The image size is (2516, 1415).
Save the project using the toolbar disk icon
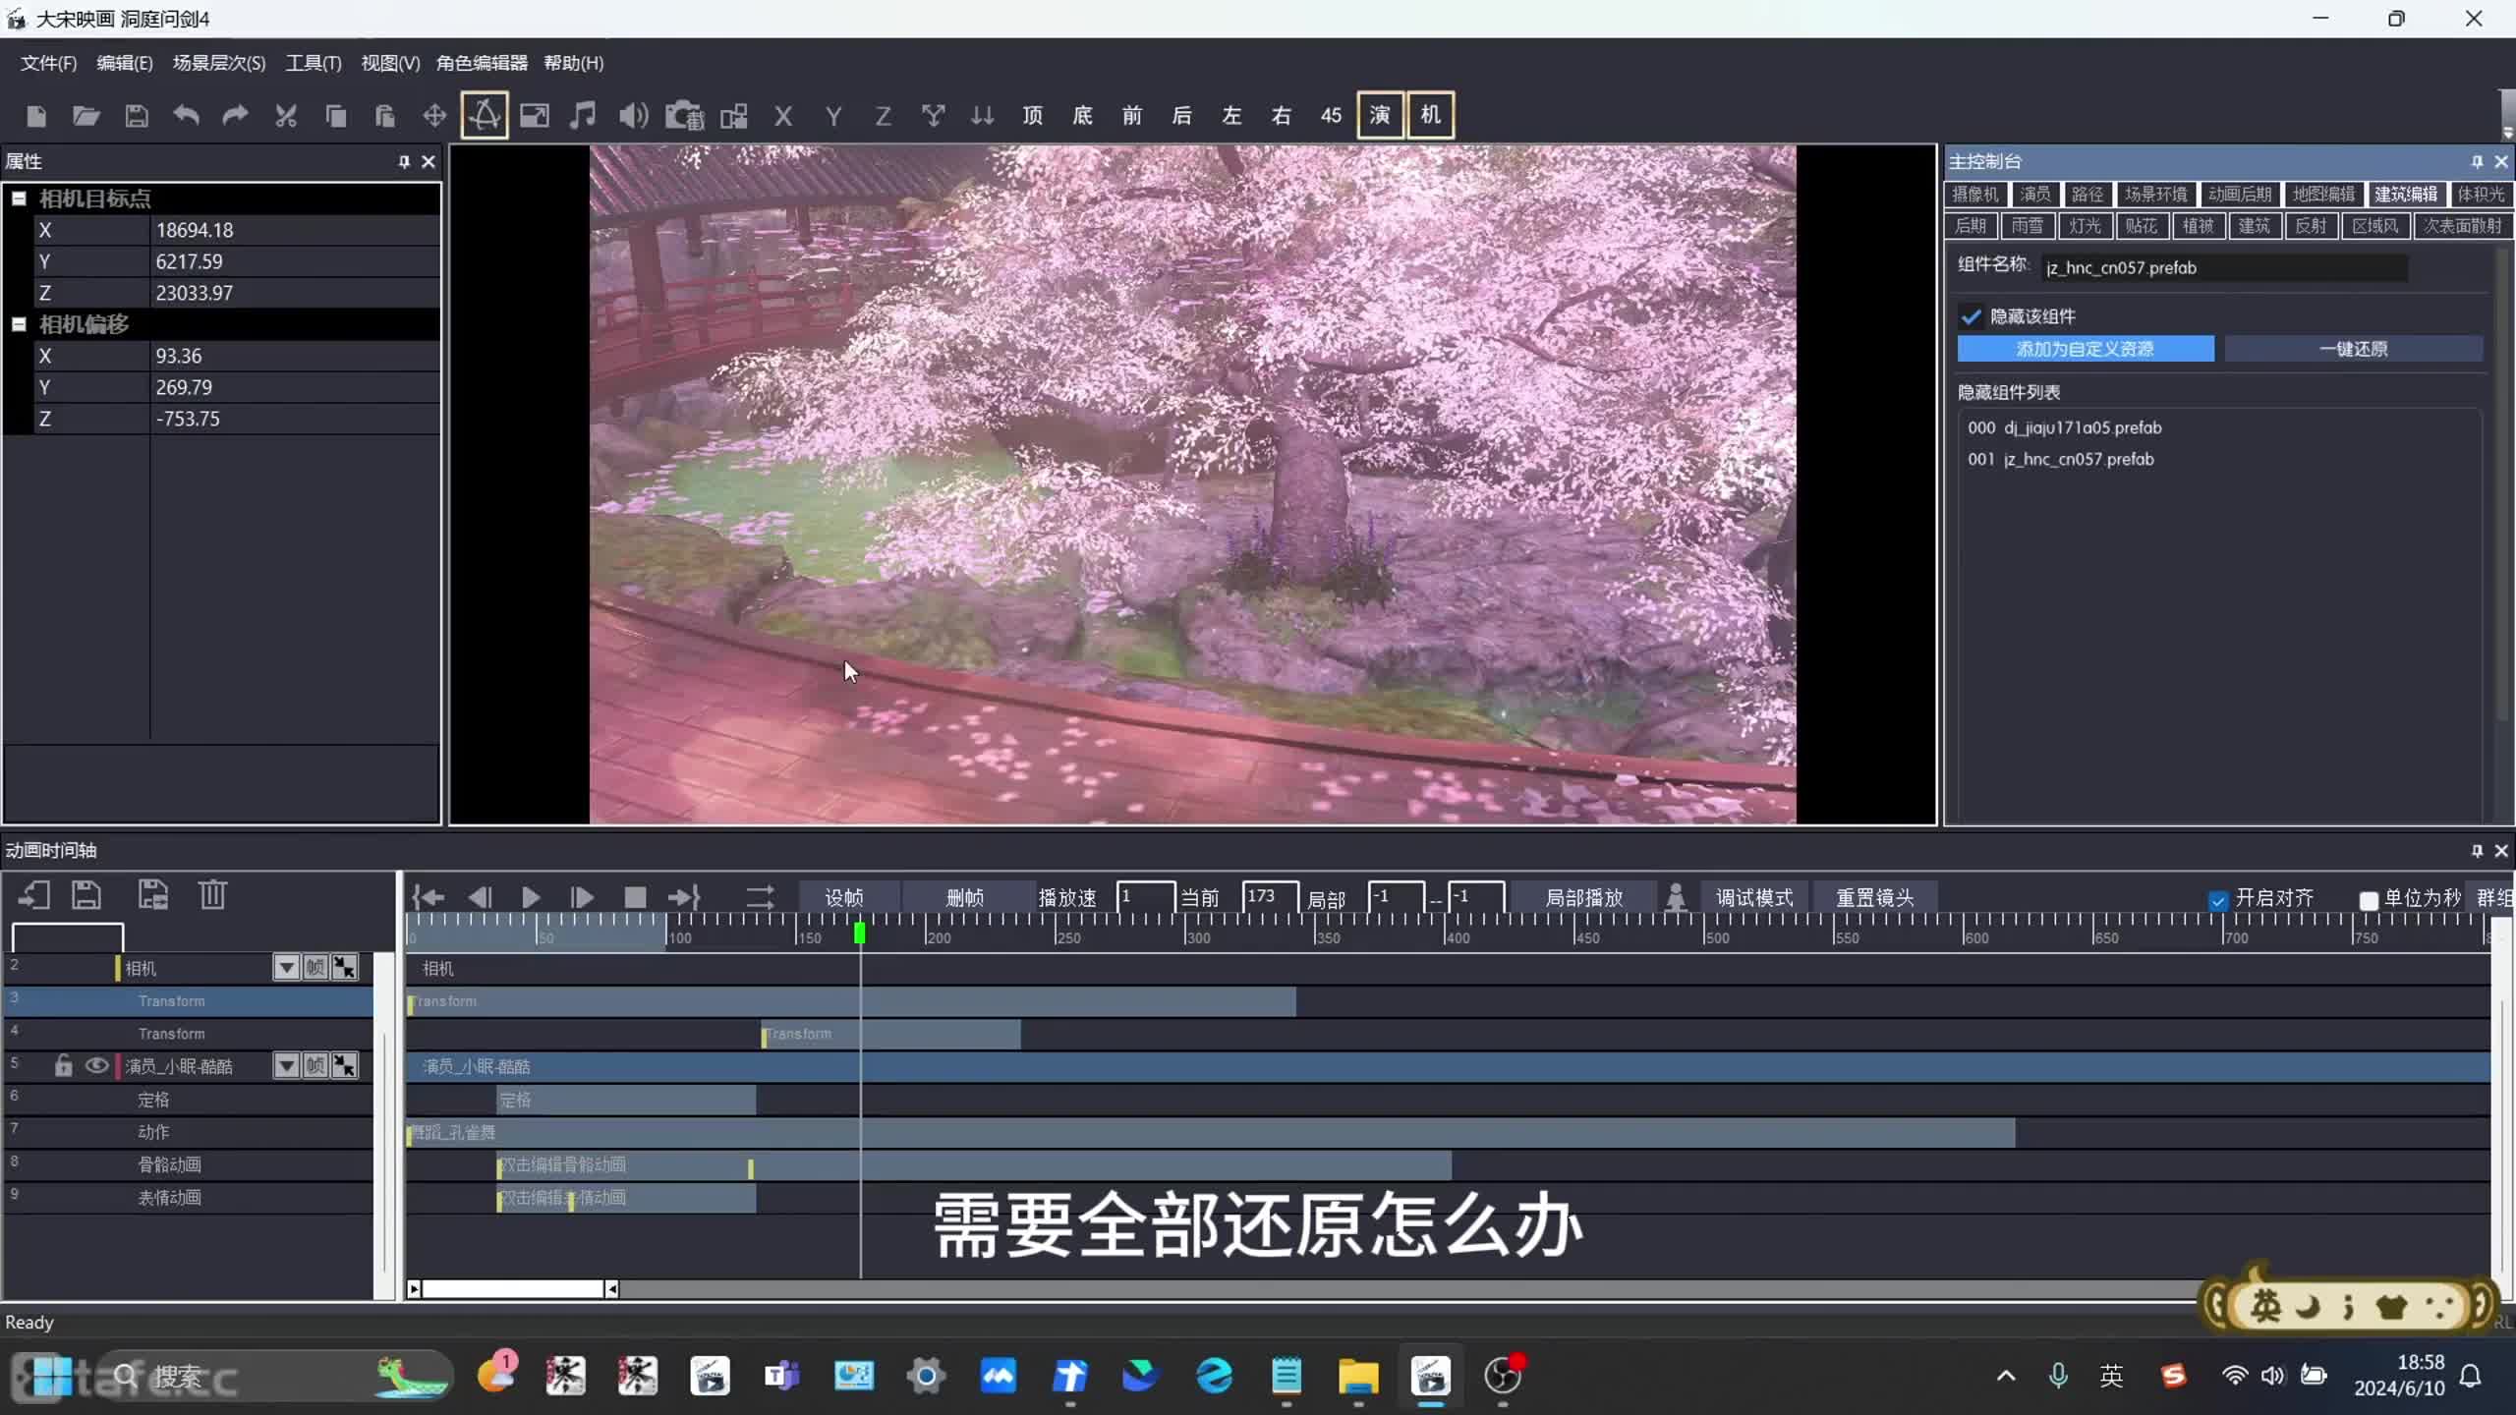137,116
